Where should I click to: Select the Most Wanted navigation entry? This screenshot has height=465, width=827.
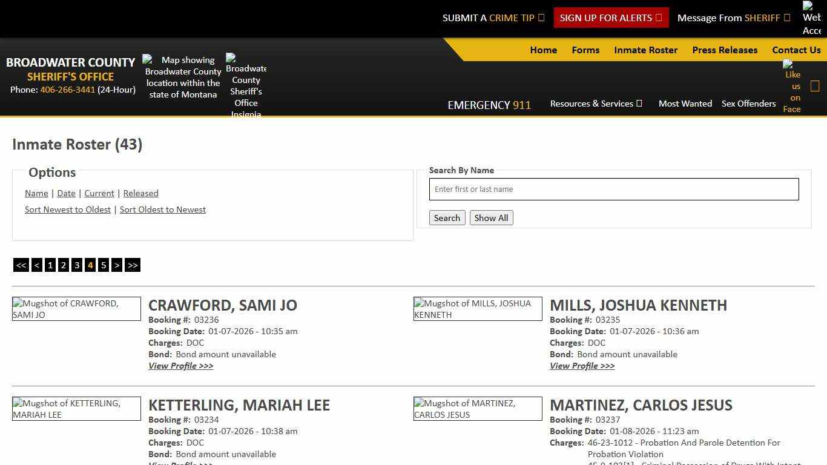(685, 104)
